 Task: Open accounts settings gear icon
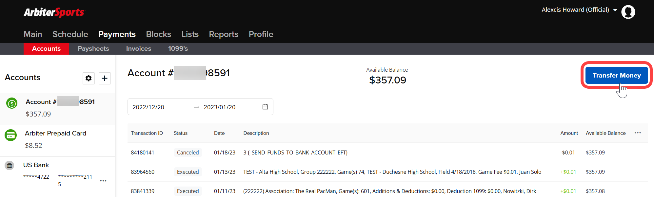click(x=89, y=78)
